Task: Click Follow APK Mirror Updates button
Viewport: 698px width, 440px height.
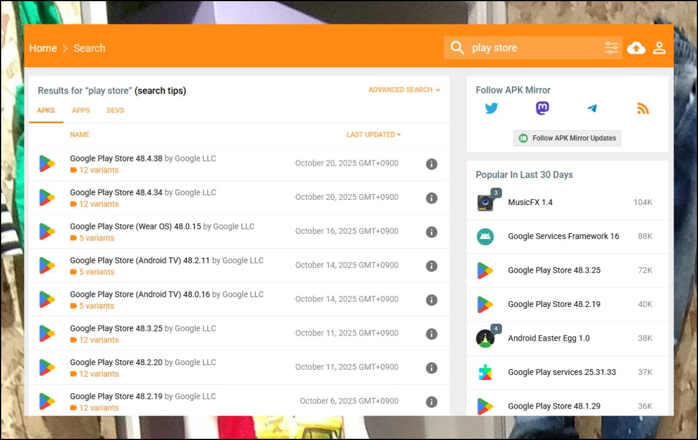Action: tap(567, 138)
